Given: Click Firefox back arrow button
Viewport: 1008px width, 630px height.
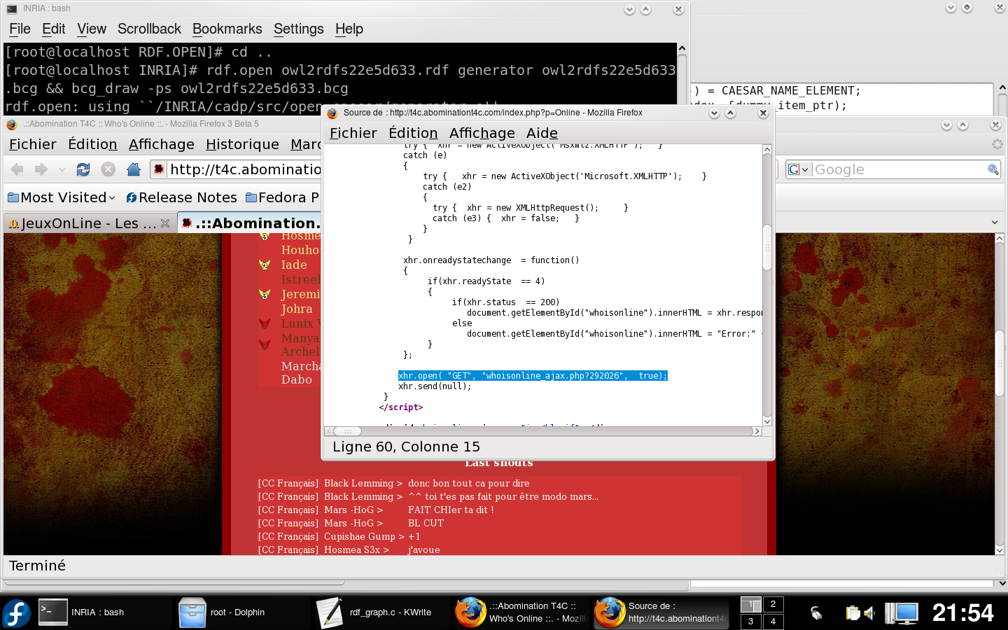Looking at the screenshot, I should pyautogui.click(x=17, y=169).
